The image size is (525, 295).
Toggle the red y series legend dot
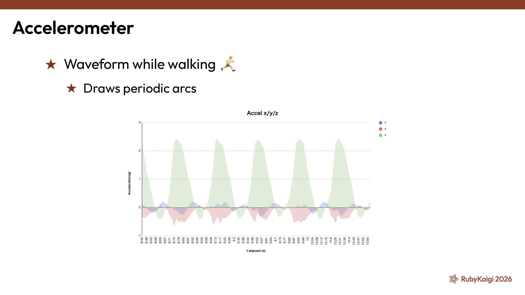click(380, 129)
